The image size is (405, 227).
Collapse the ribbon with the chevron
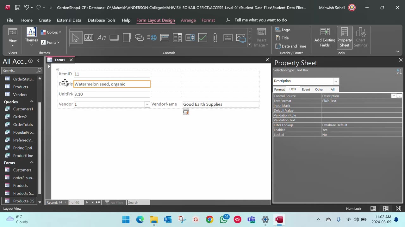pos(398,52)
